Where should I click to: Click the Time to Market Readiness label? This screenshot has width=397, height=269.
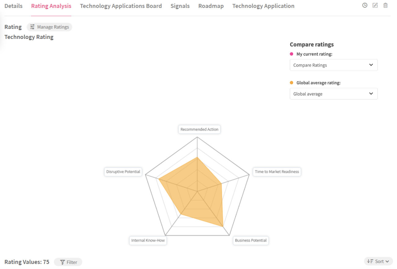(277, 172)
